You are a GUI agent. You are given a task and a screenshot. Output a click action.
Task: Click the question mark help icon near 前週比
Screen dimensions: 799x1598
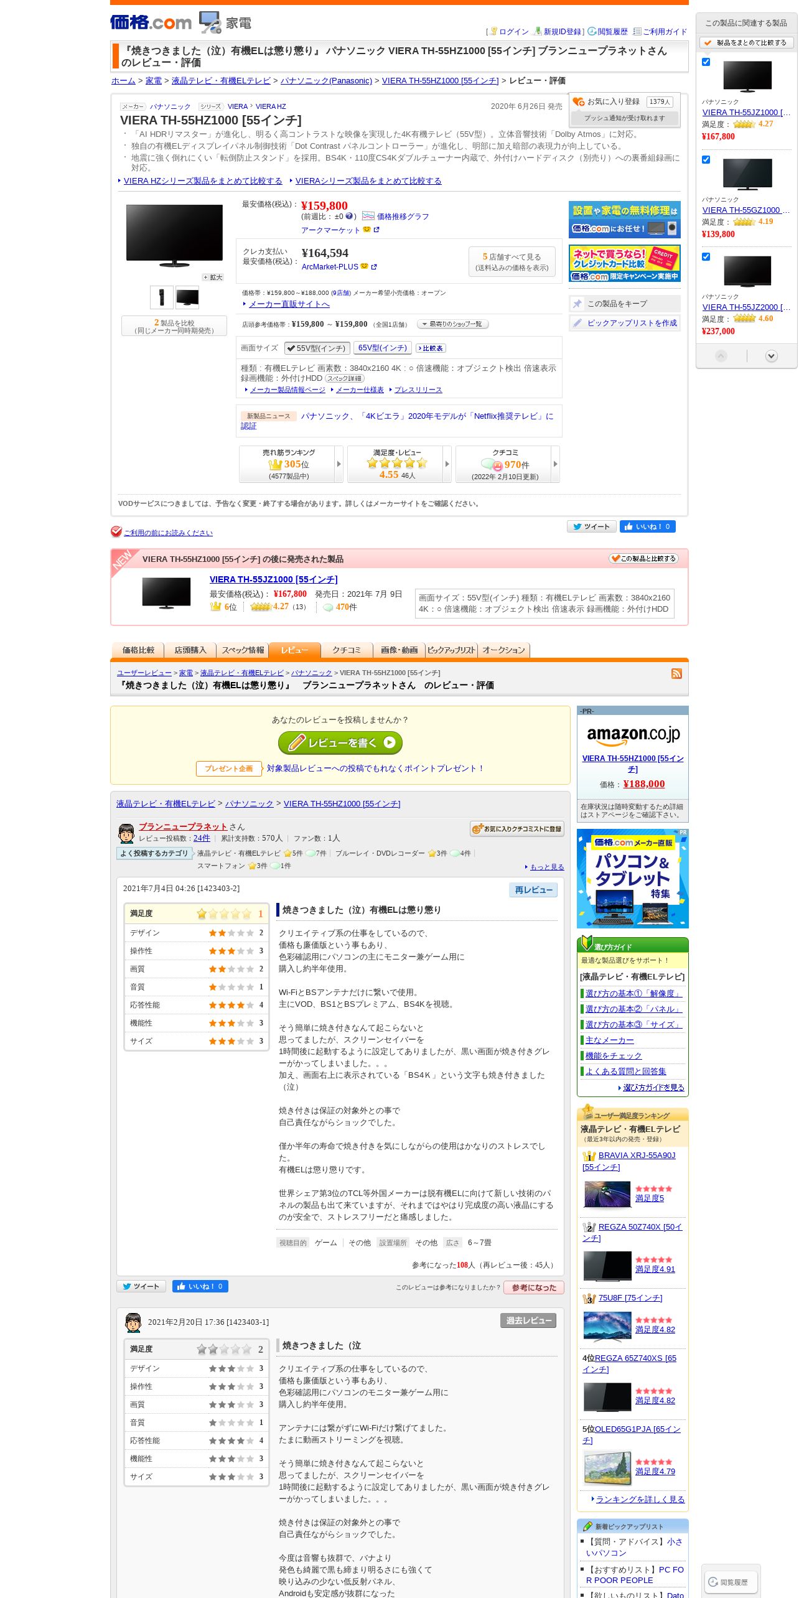tap(349, 216)
